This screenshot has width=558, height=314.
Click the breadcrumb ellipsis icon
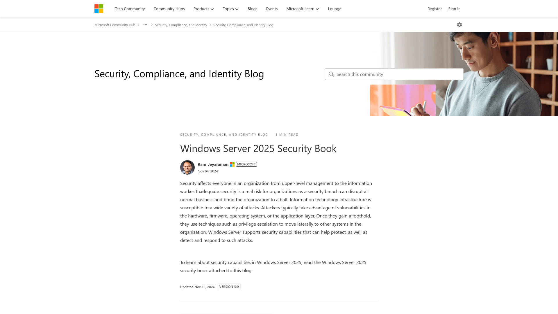(x=145, y=24)
